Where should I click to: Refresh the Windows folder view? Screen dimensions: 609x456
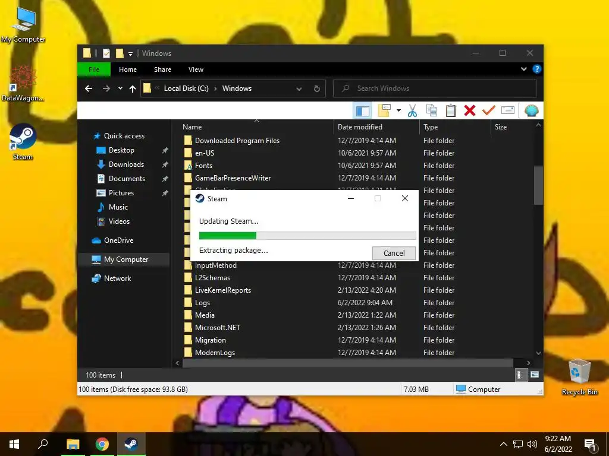pyautogui.click(x=317, y=89)
